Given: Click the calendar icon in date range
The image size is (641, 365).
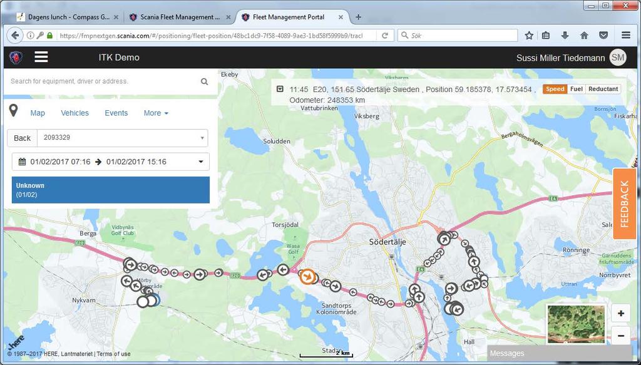Looking at the screenshot, I should coord(22,162).
